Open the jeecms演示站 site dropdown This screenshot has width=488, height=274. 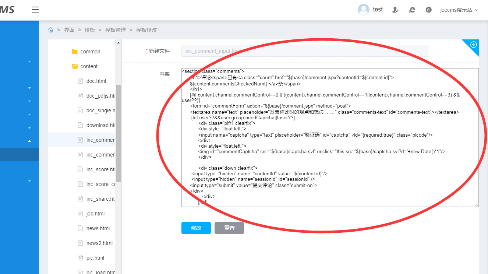(459, 10)
